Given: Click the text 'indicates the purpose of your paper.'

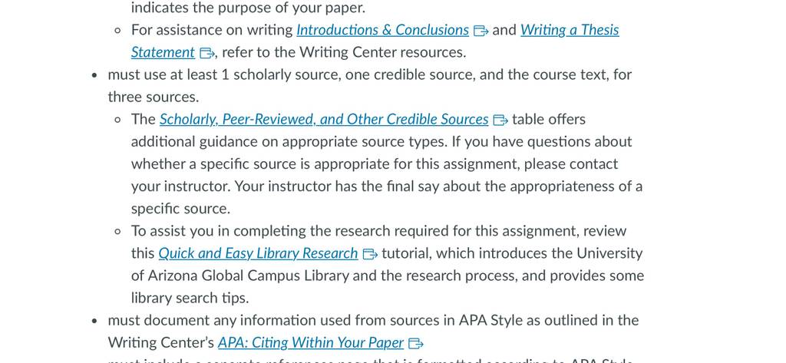Looking at the screenshot, I should pyautogui.click(x=248, y=8).
